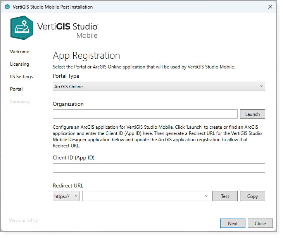Select the Portal step
This screenshot has height=238, width=283.
pos(16,89)
